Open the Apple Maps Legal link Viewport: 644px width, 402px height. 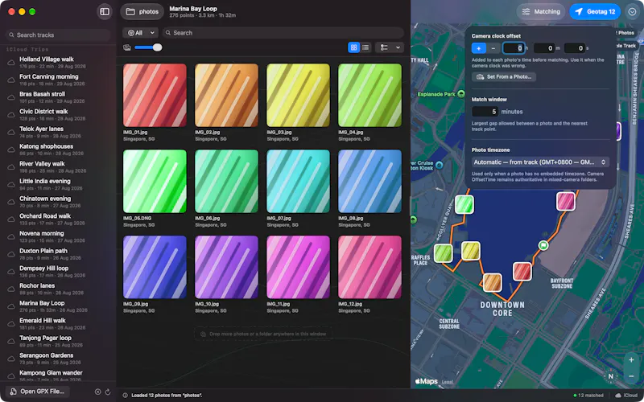(448, 382)
